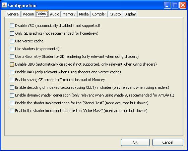
Task: Open the Region tab
Action: tap(28, 14)
